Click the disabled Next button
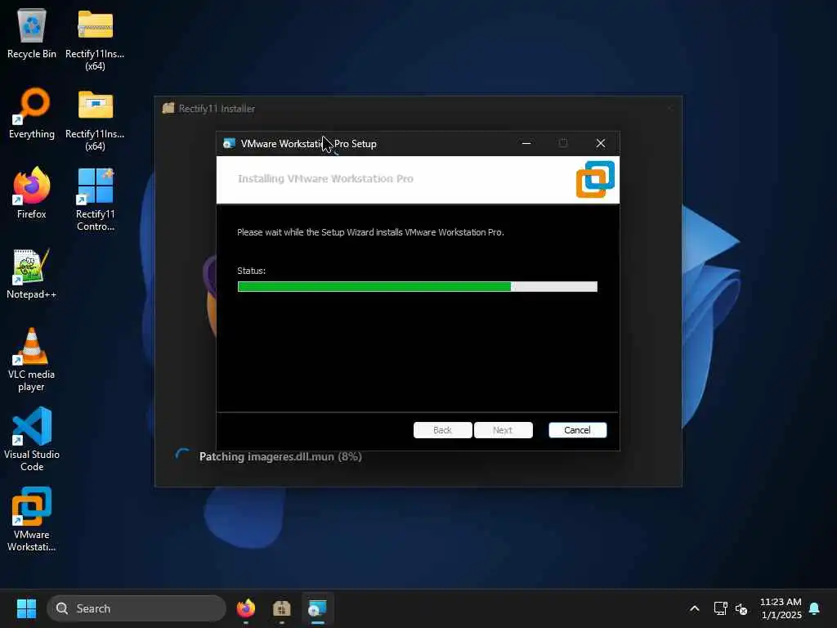This screenshot has height=628, width=837. [x=503, y=430]
